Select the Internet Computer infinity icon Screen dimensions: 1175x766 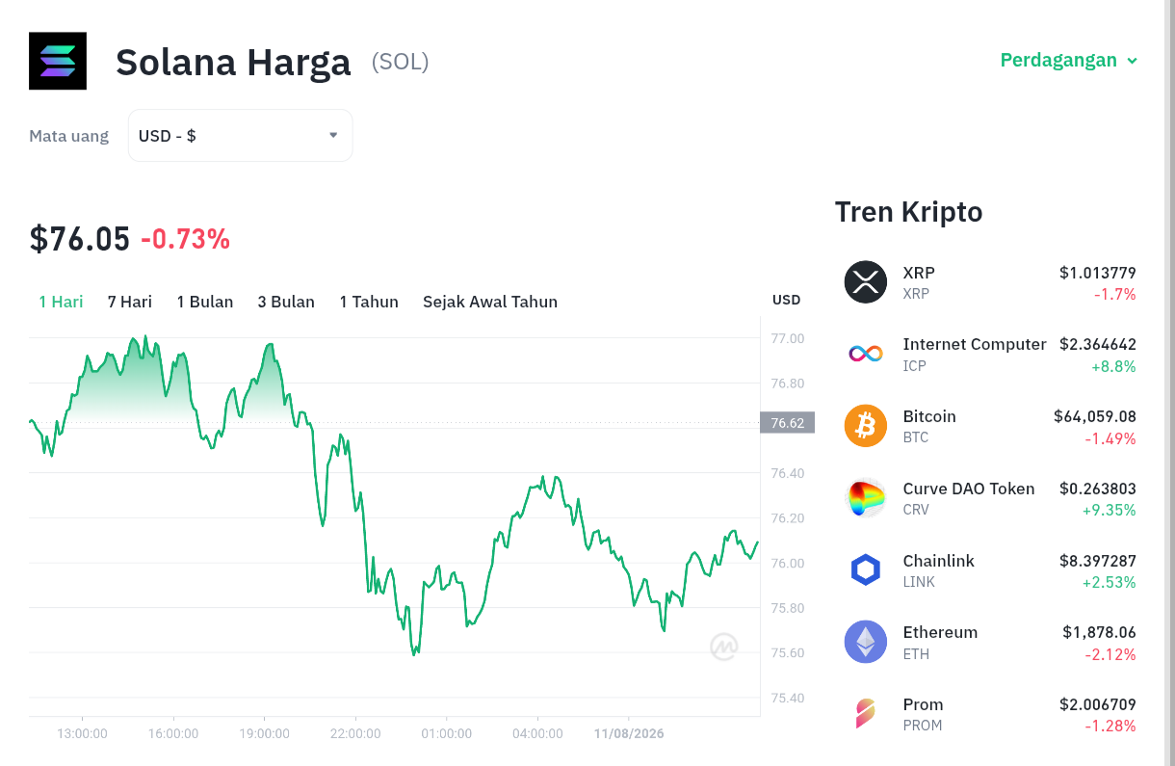pos(866,354)
